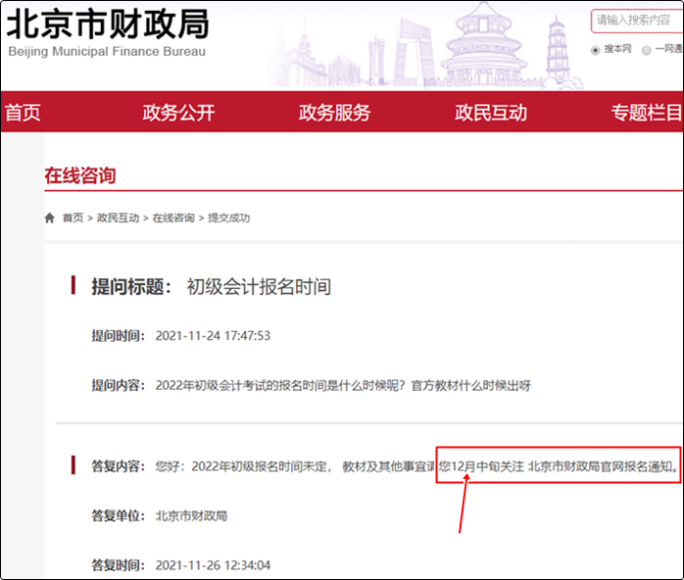Click the reply text 您12月中旬关注 北京市财政局官网报名通知
Screen dimensions: 684x580
(559, 466)
